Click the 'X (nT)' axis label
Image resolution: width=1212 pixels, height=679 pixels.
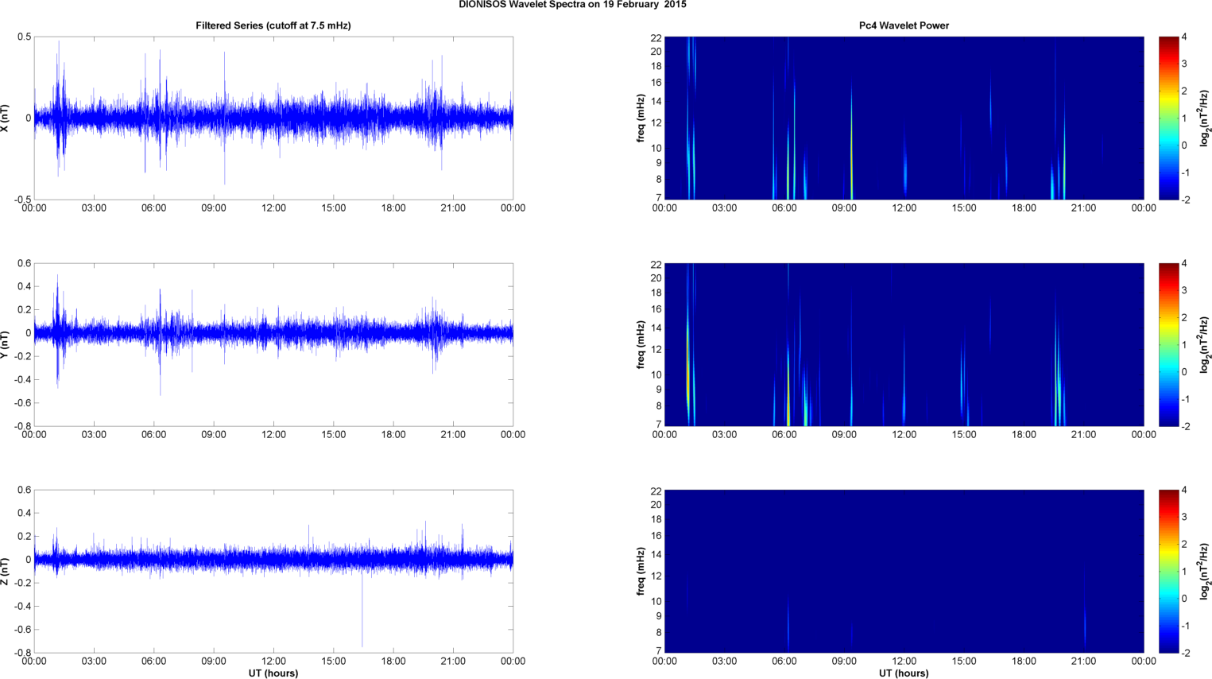(x=6, y=118)
